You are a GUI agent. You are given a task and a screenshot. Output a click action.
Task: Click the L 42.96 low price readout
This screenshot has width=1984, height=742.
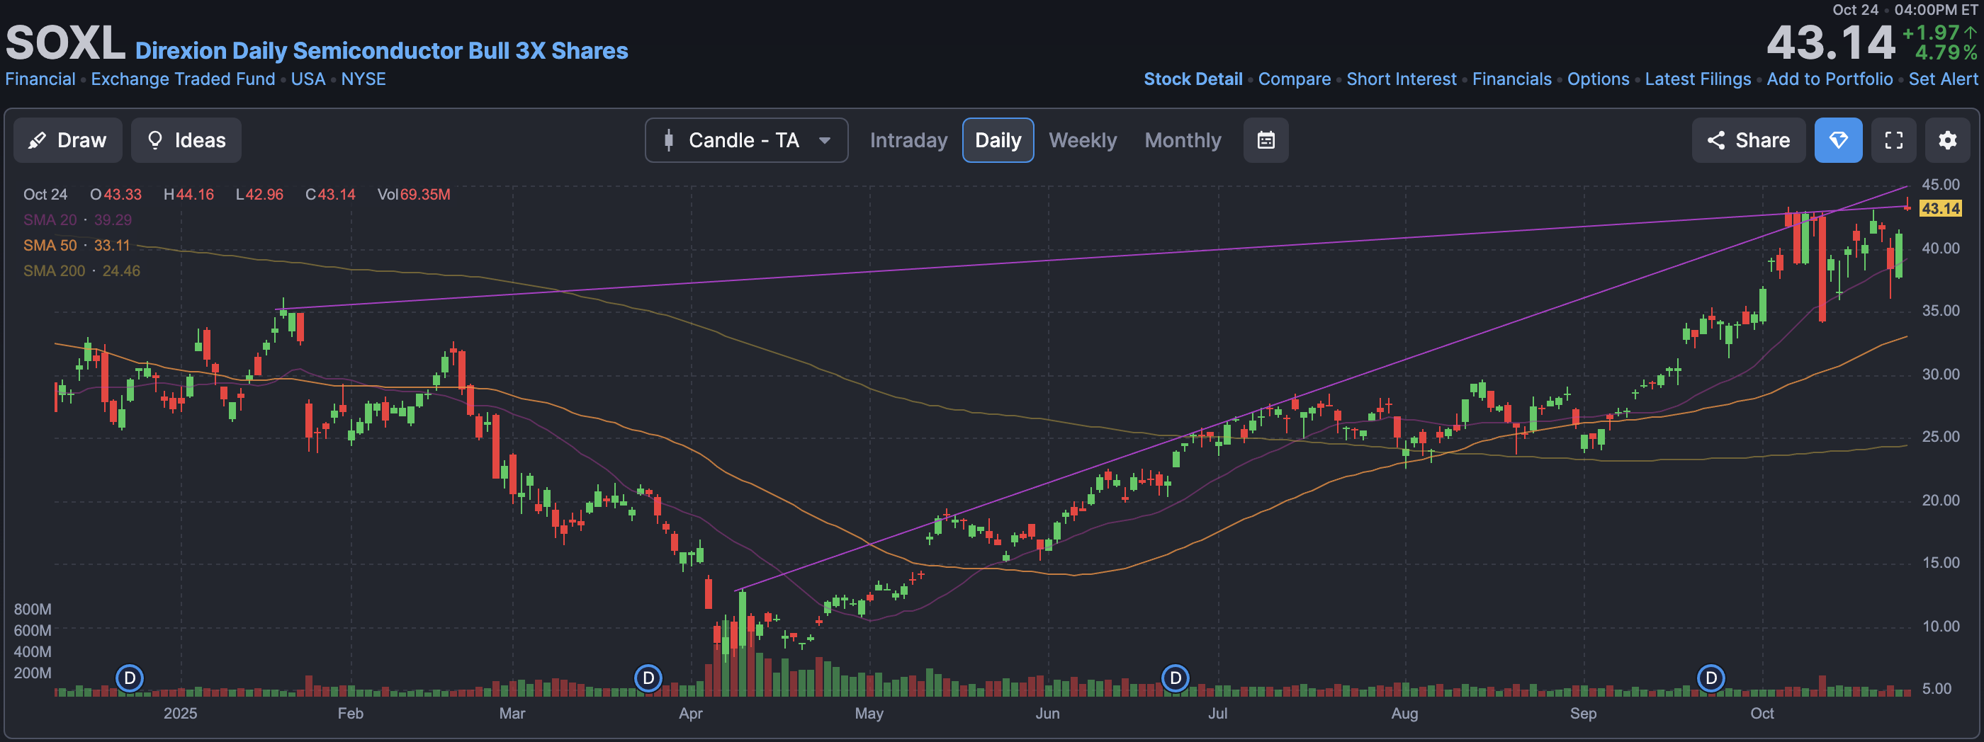pyautogui.click(x=259, y=195)
